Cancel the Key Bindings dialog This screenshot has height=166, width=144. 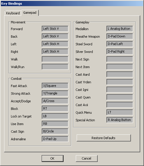click(x=87, y=158)
